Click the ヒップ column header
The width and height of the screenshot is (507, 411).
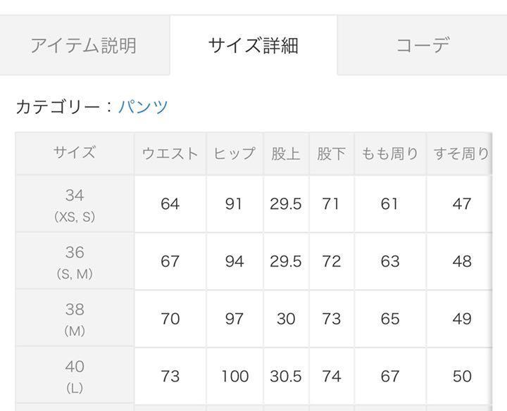click(234, 153)
